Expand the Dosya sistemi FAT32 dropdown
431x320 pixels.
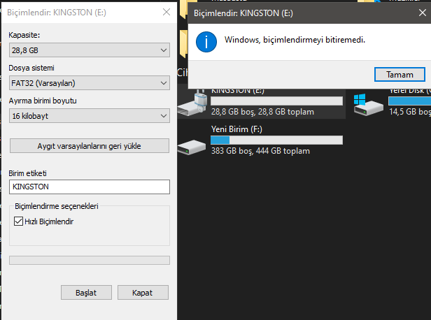coord(90,83)
